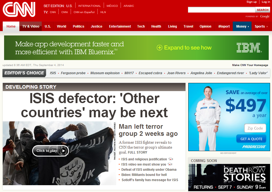Click video icon next to 'ISIS video we must show you'
This screenshot has height=192, width=272.
170,164
